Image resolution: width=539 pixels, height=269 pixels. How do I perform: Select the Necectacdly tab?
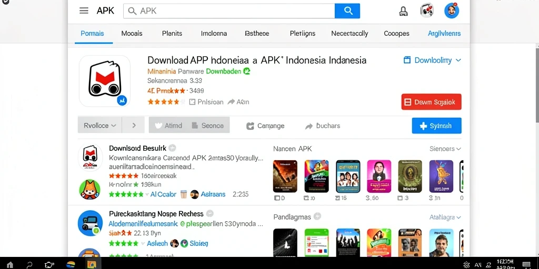coord(350,34)
